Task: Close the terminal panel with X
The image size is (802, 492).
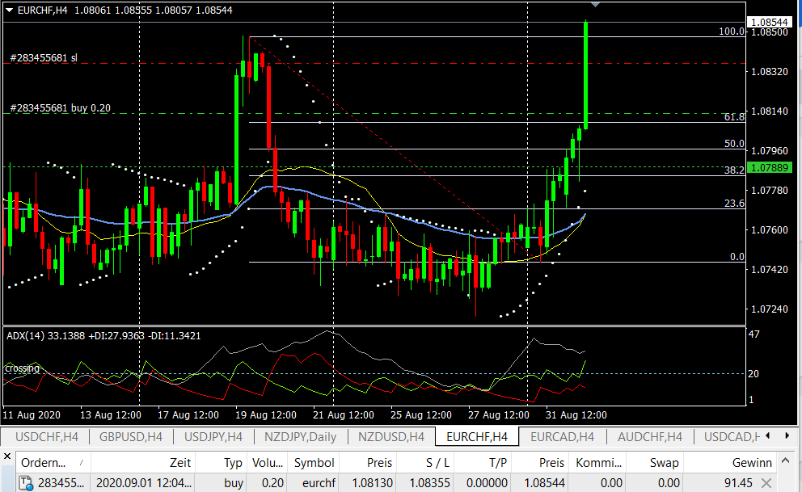Action: (7, 456)
